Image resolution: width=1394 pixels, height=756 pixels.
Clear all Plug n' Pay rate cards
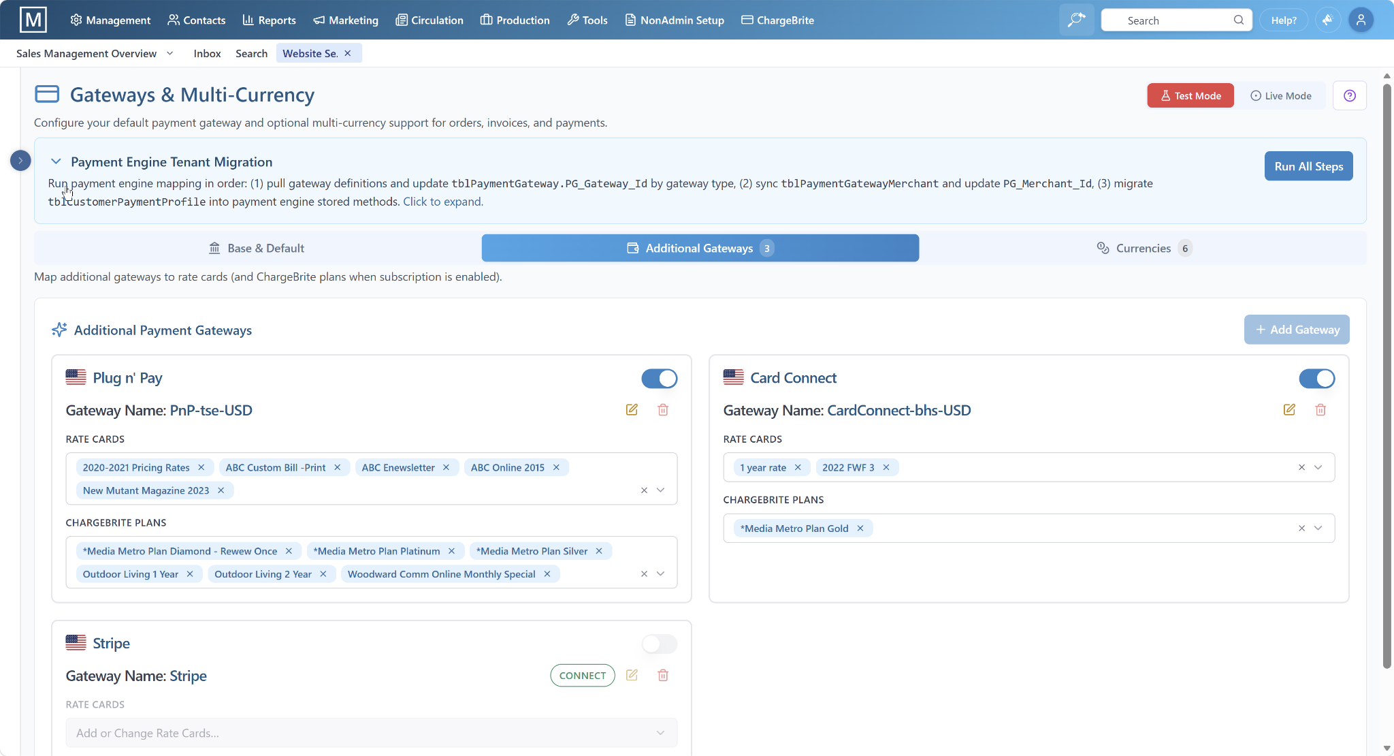pos(644,490)
